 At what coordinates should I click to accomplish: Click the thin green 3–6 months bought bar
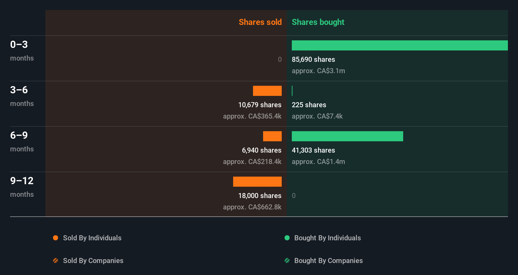[292, 91]
